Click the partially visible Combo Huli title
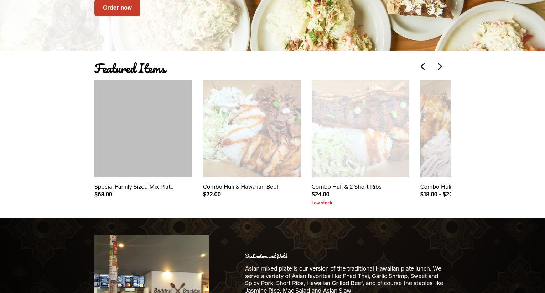The height and width of the screenshot is (293, 545). pos(436,187)
